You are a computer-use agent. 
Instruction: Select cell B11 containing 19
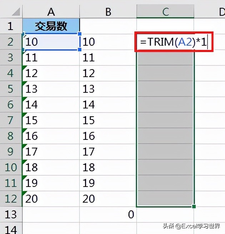click(x=108, y=183)
